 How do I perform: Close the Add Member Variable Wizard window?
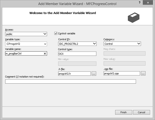click(x=148, y=3)
